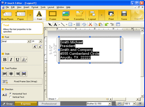Click the Smith Michael text line
Screen dimensions: 145x107
click(x=71, y=42)
